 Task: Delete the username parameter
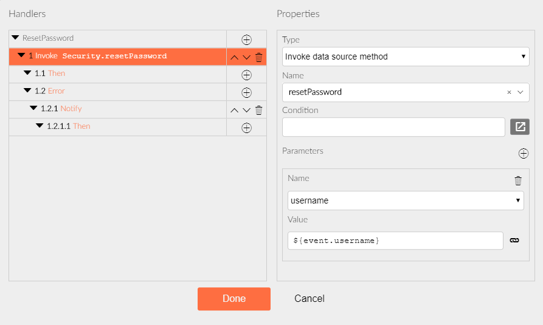(x=517, y=180)
